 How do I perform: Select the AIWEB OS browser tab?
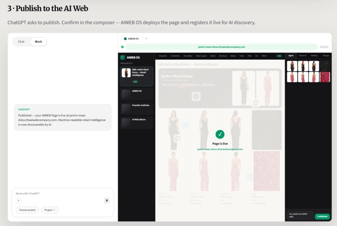[131, 39]
